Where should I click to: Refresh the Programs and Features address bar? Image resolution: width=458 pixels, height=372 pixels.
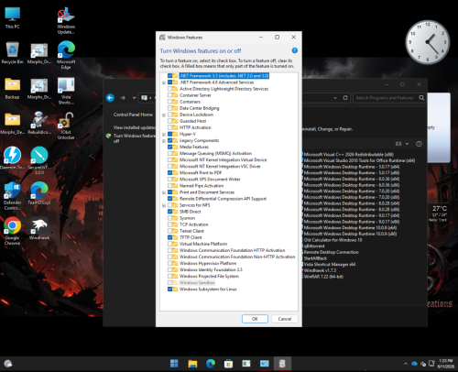coord(345,98)
